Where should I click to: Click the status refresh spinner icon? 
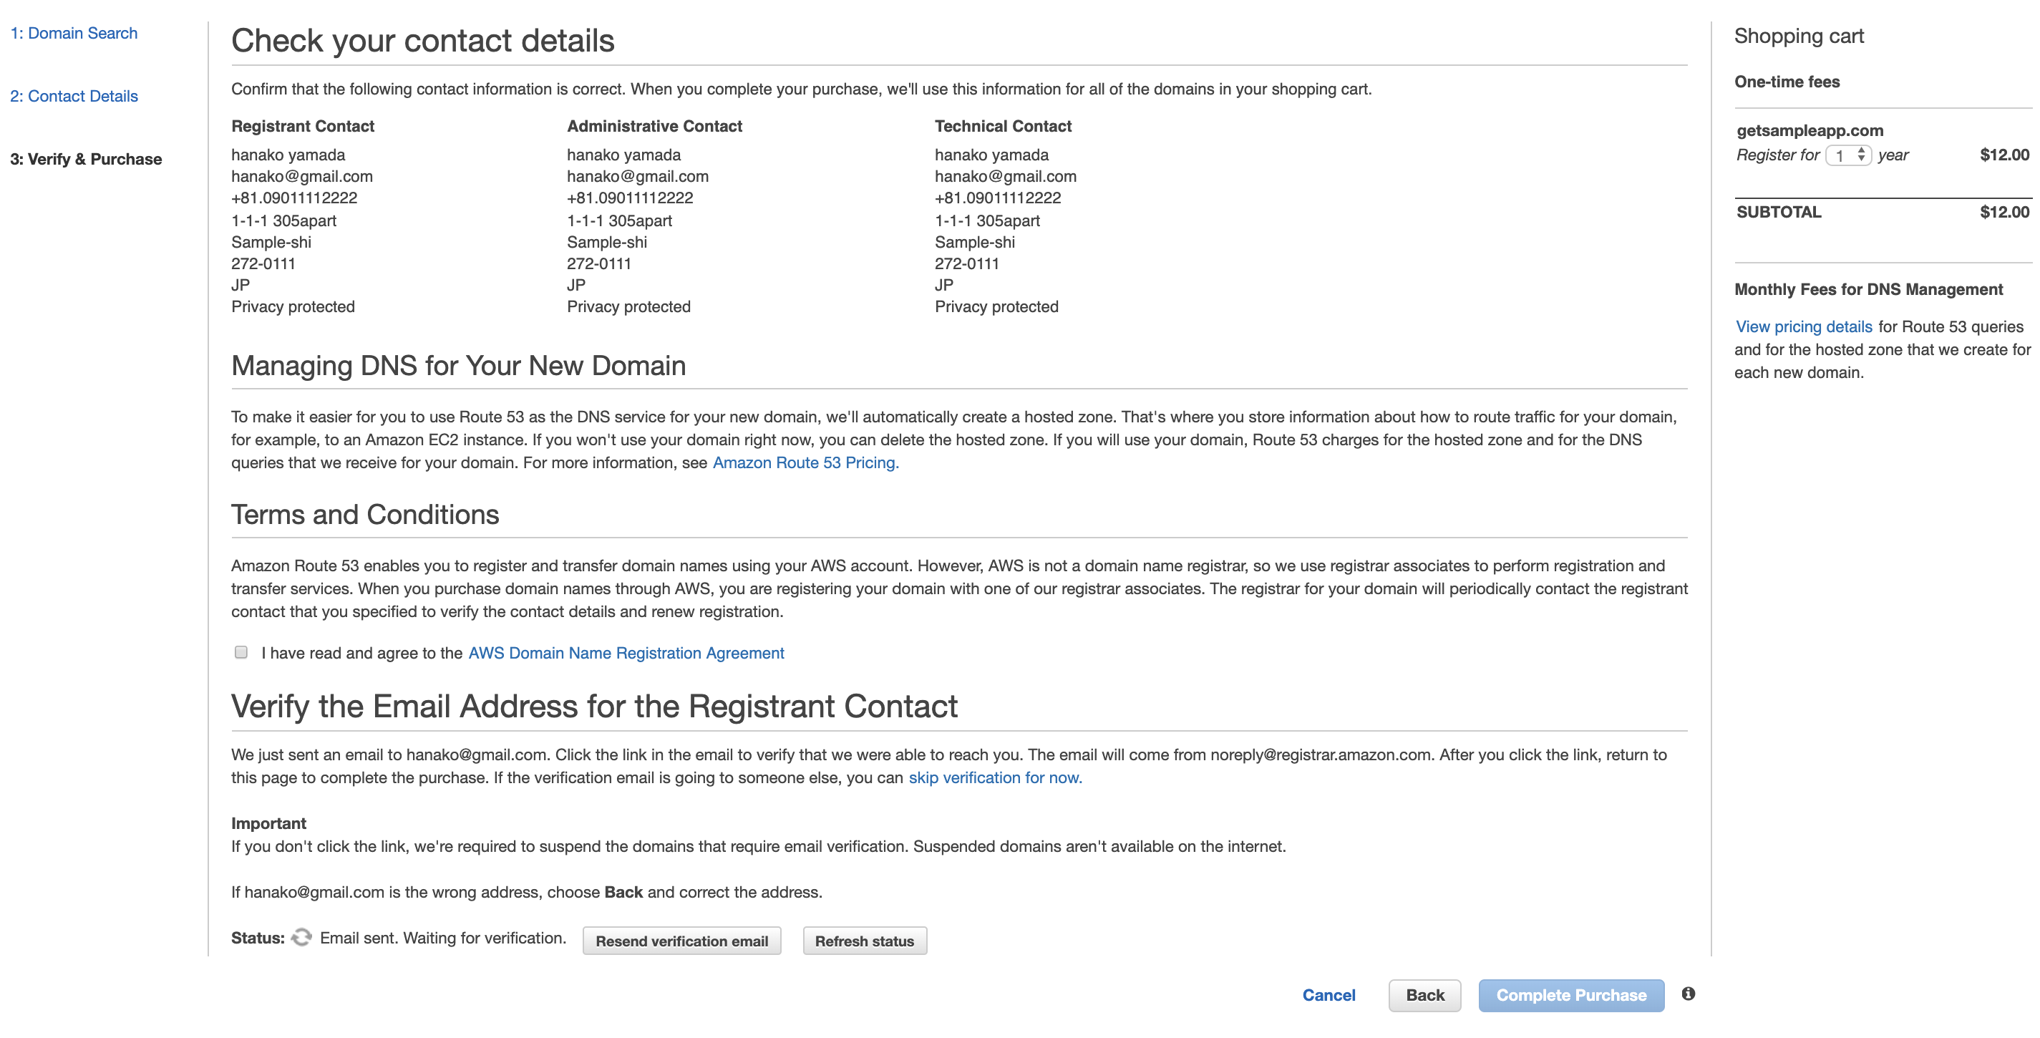click(x=302, y=938)
